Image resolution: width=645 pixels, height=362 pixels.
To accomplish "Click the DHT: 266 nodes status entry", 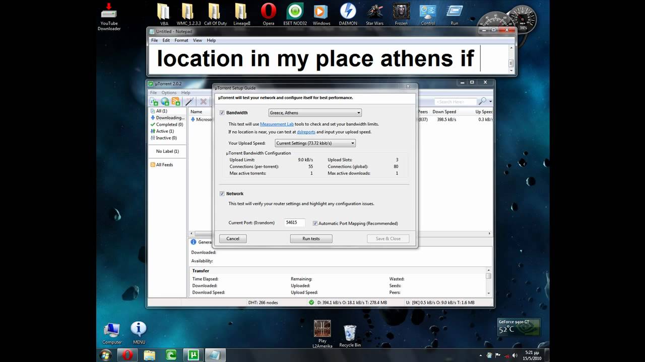I will pyautogui.click(x=263, y=303).
